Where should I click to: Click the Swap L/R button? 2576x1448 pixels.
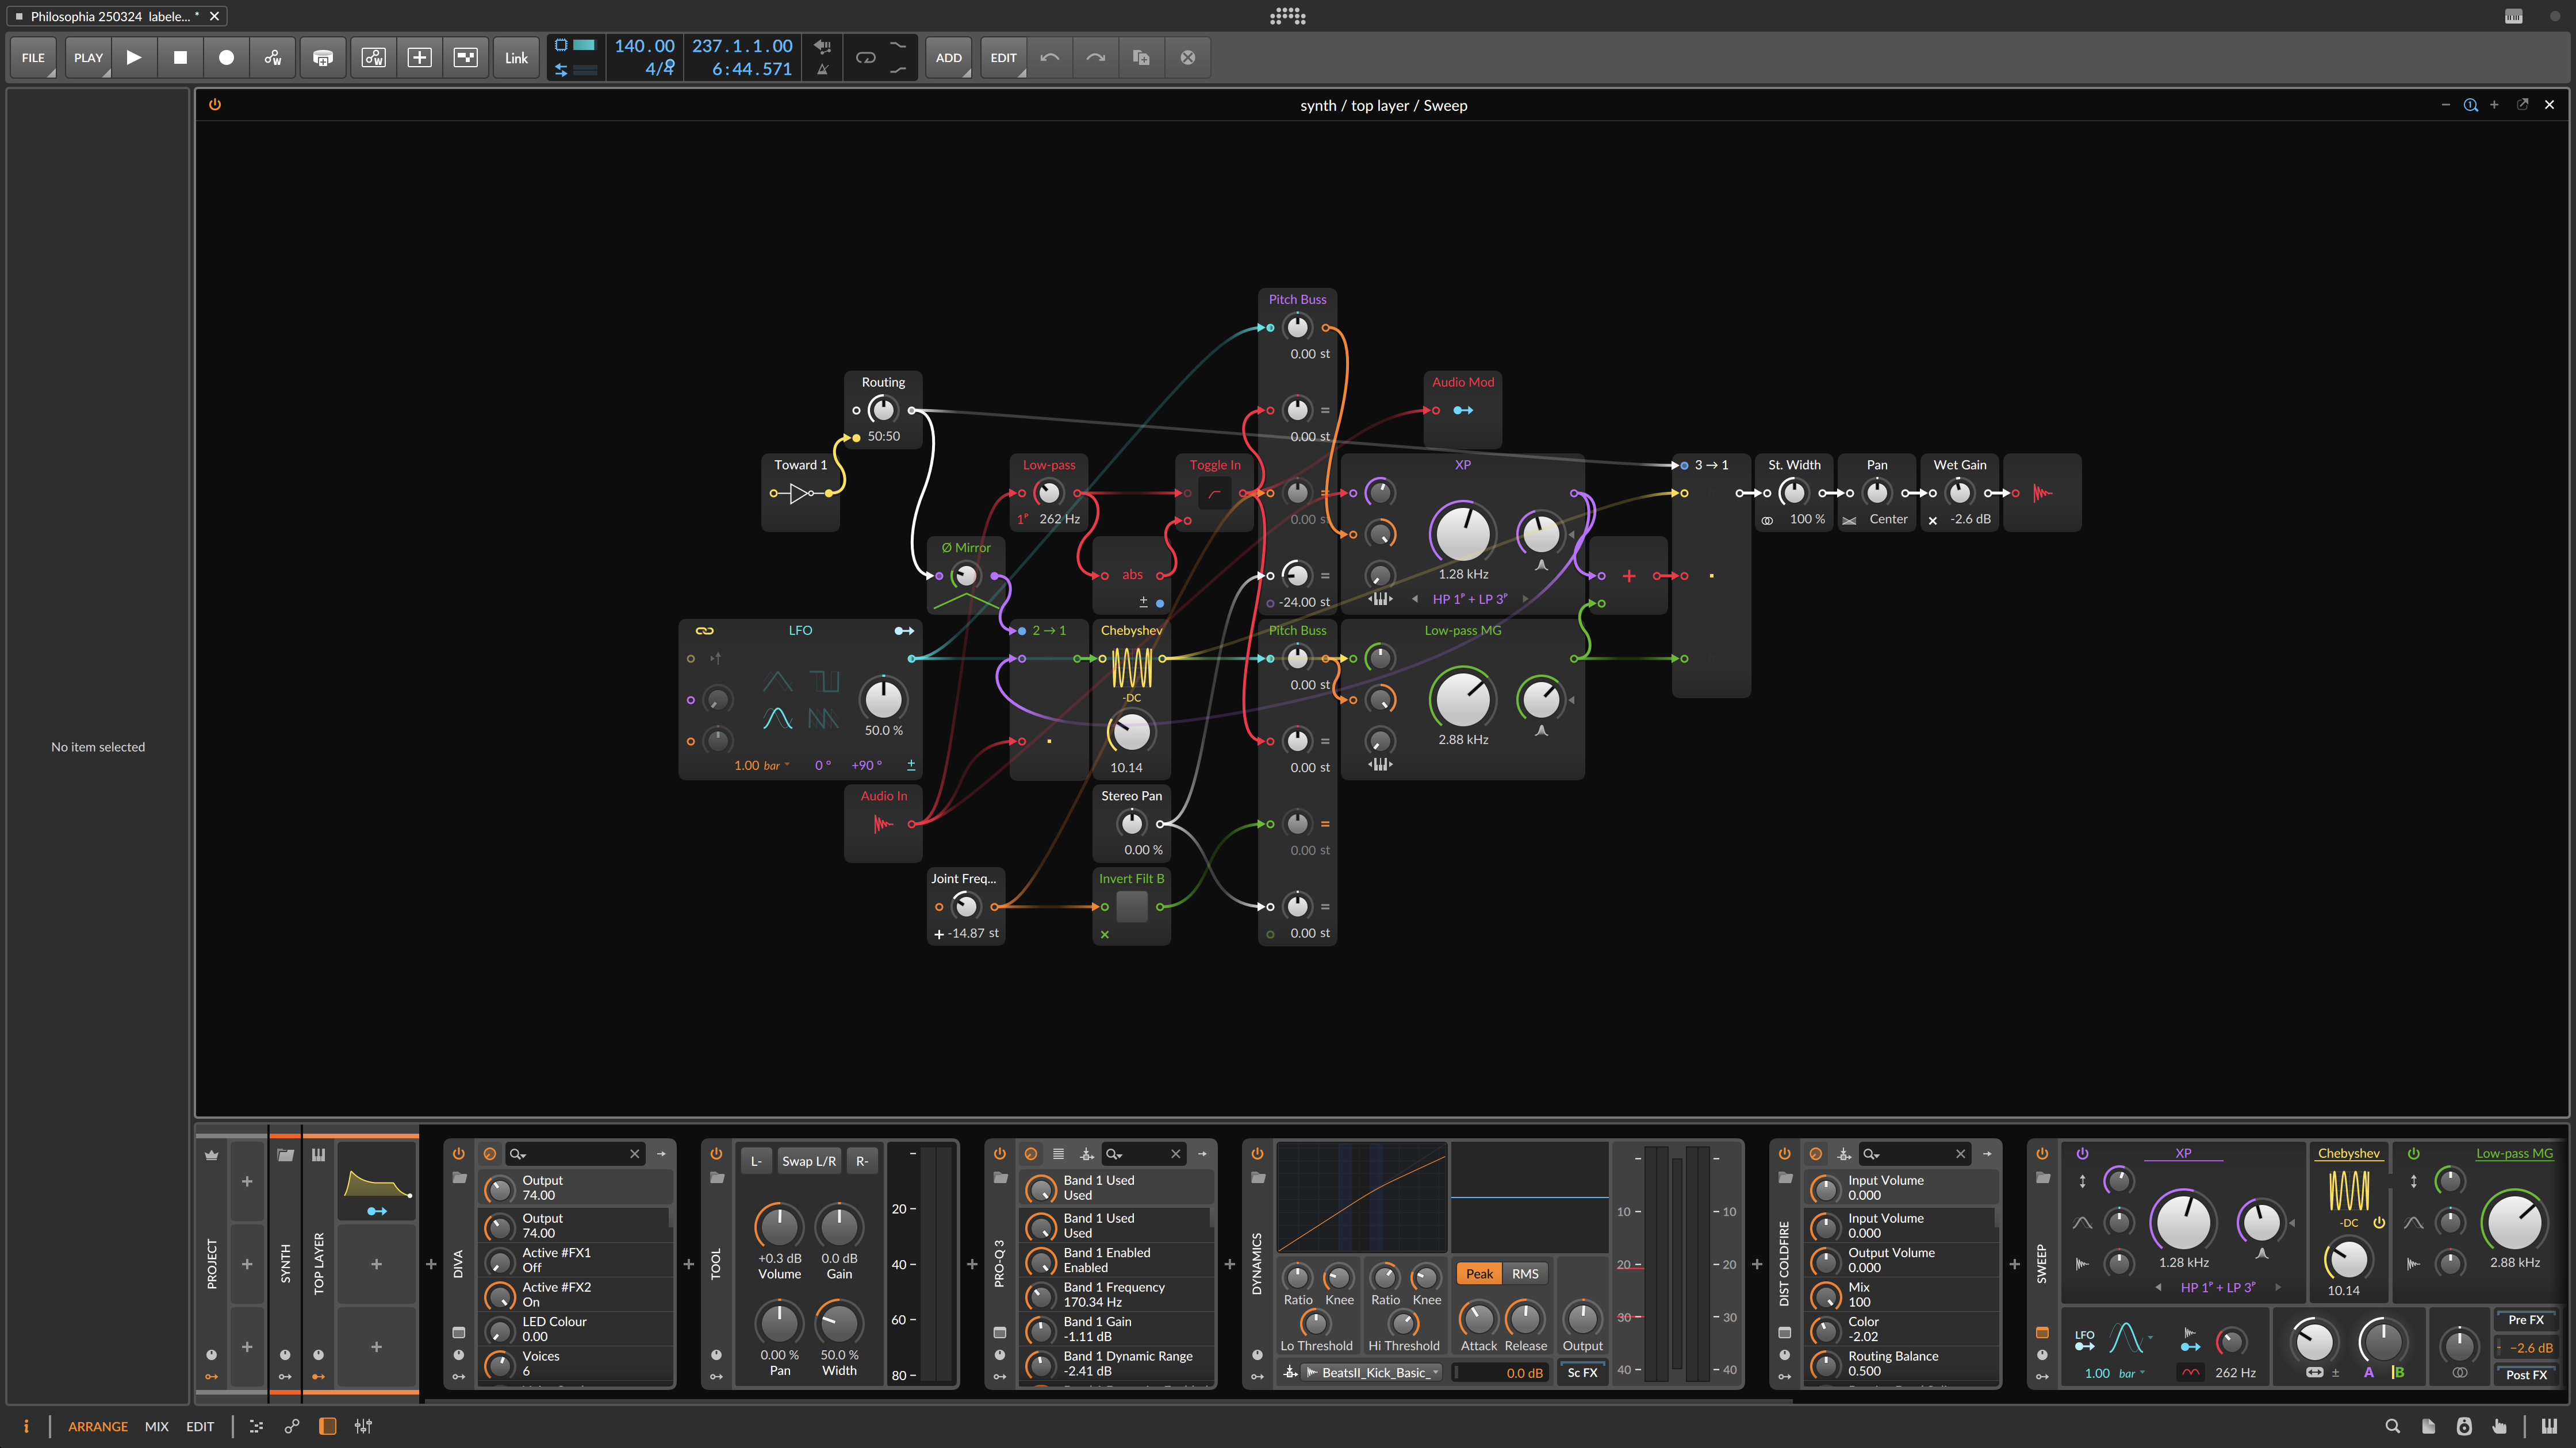tap(808, 1161)
